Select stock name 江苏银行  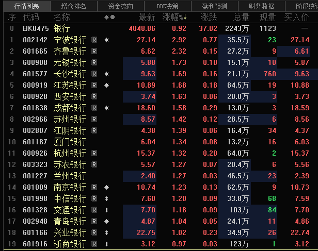70,85
